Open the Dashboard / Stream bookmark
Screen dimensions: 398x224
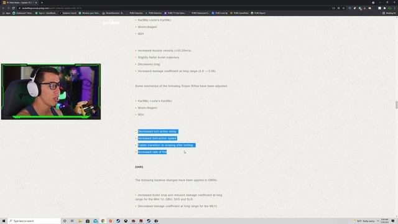pos(22,13)
